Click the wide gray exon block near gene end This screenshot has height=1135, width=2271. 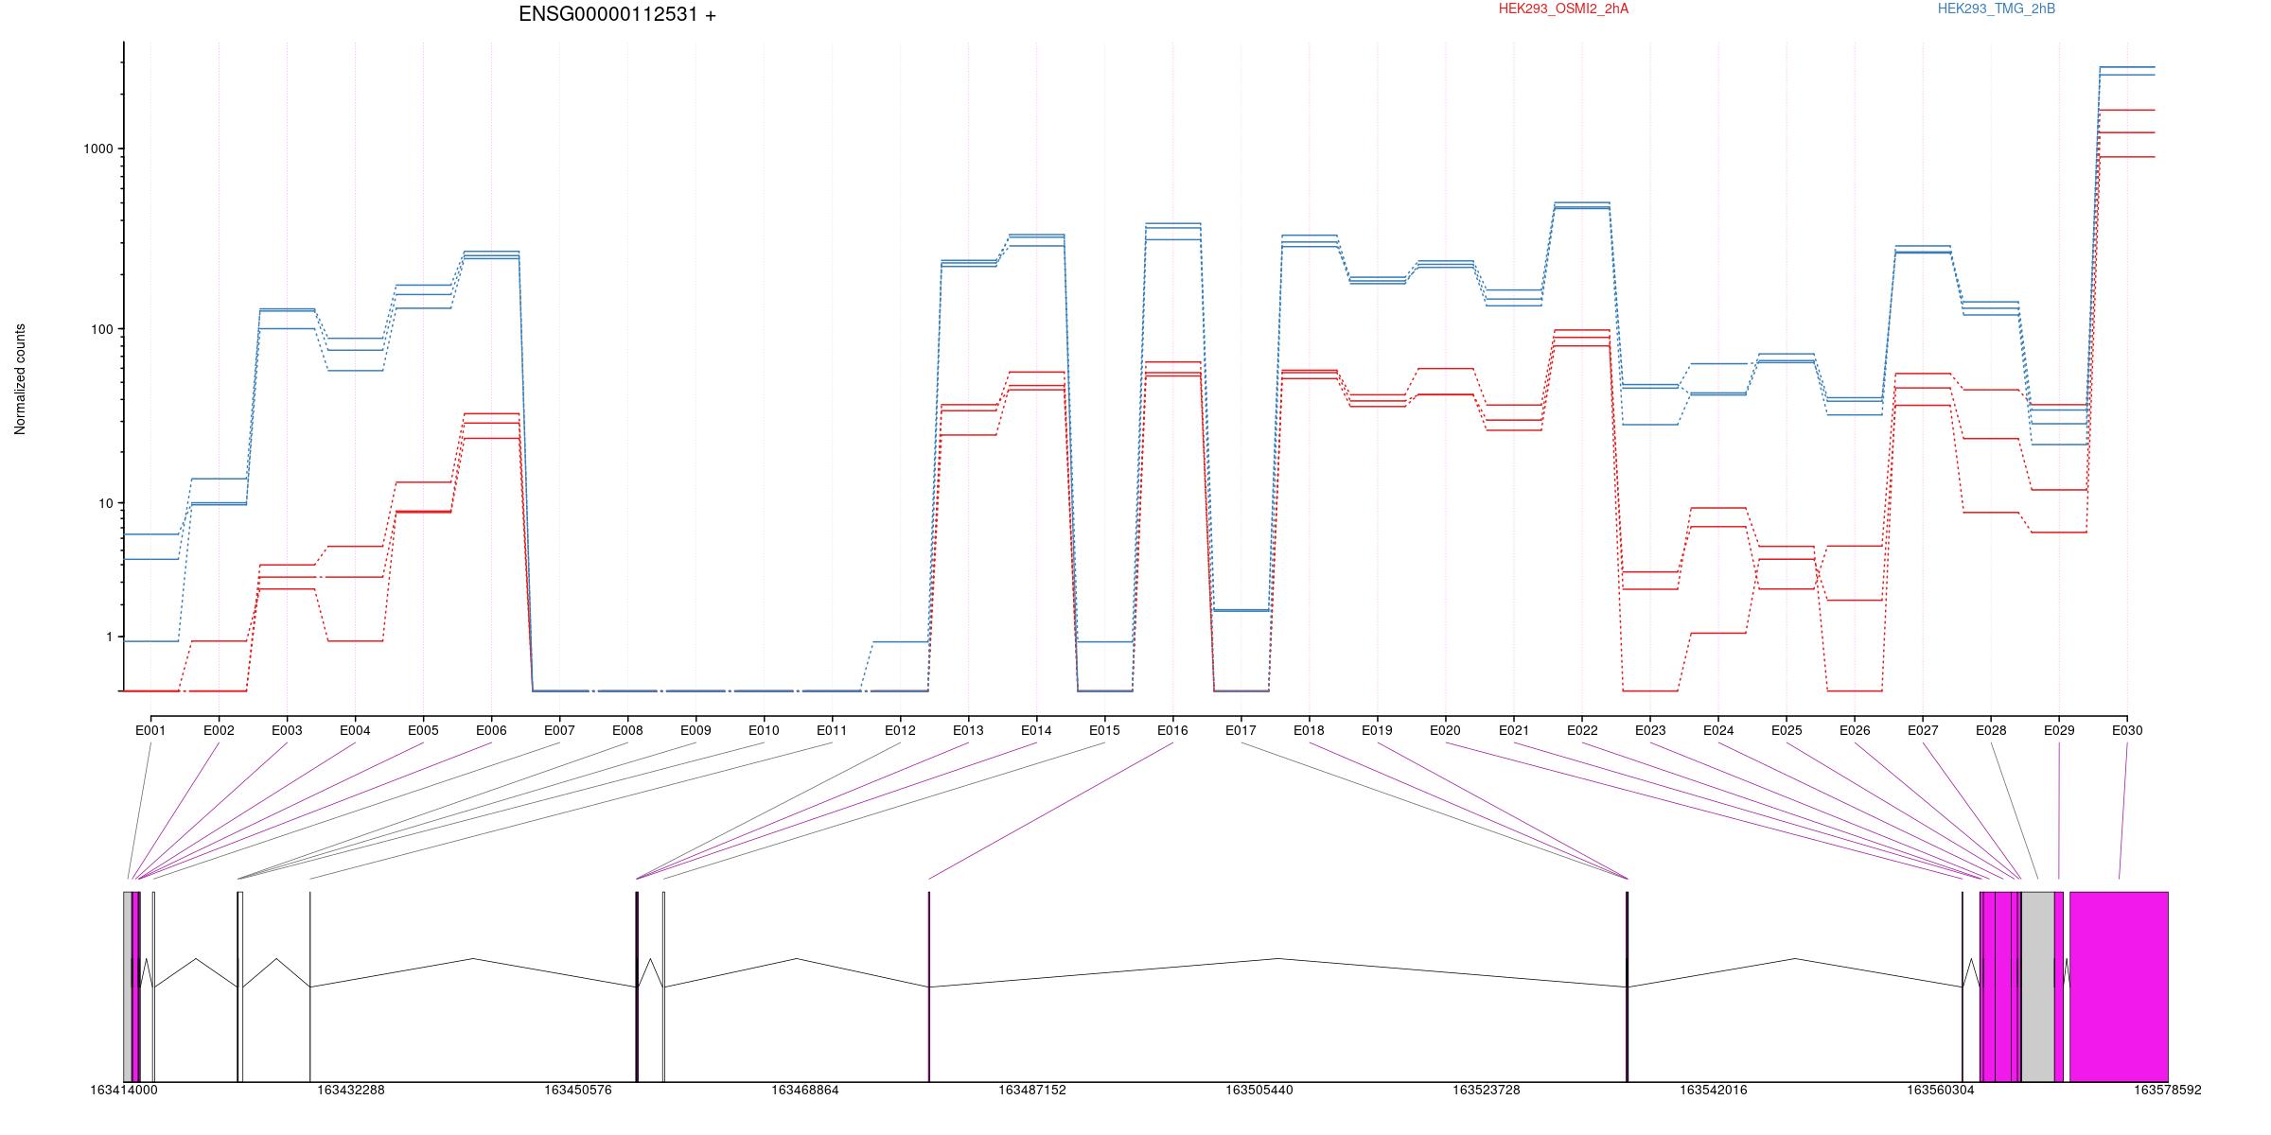click(2038, 987)
